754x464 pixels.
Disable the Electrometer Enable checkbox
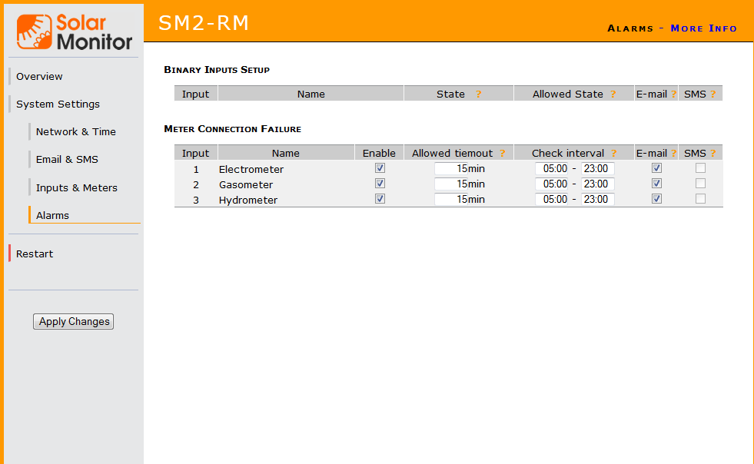click(x=380, y=168)
